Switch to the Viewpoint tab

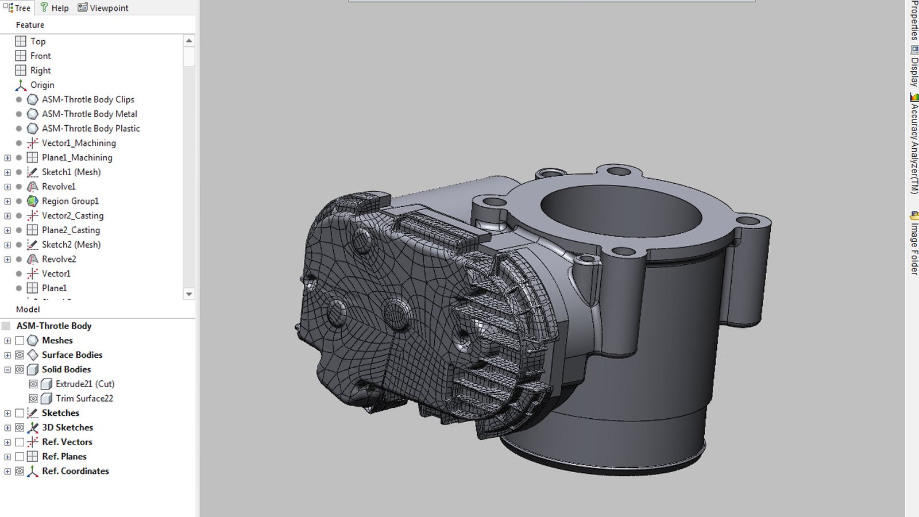103,8
